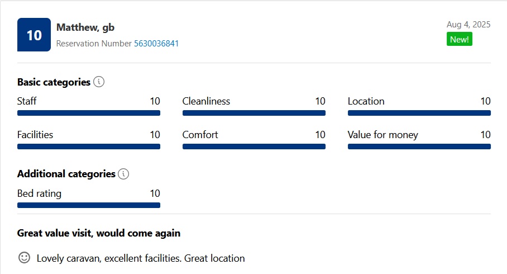
Task: Click the Aug 4, 2025 review date
Action: click(468, 25)
